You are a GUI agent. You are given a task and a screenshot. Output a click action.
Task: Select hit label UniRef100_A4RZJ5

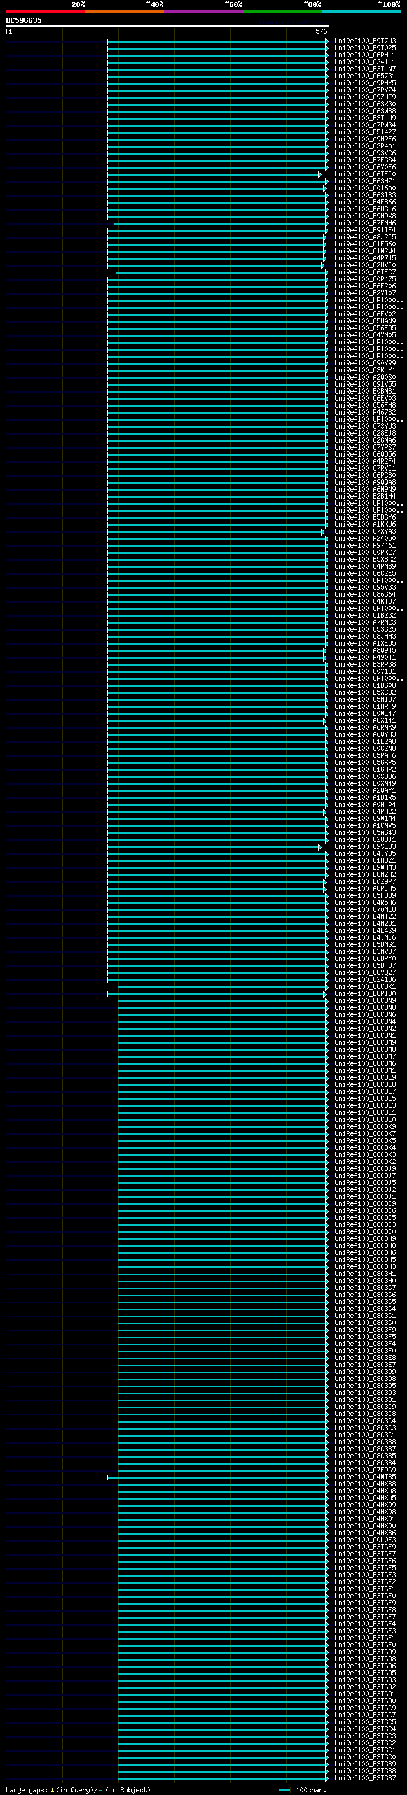click(x=364, y=258)
